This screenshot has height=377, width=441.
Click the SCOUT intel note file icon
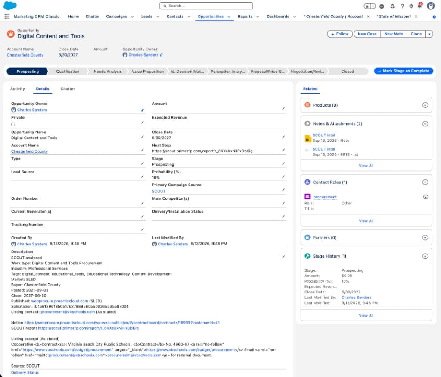tap(307, 138)
